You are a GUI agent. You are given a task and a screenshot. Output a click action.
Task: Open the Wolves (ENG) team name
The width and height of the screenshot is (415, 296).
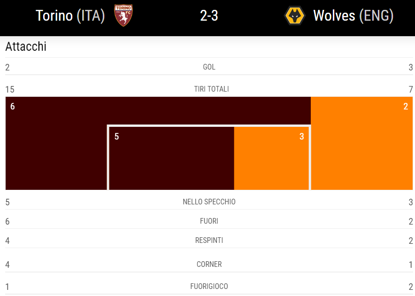point(353,16)
